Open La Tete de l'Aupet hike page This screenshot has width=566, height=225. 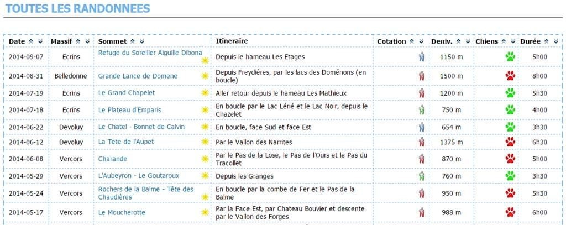click(x=126, y=142)
